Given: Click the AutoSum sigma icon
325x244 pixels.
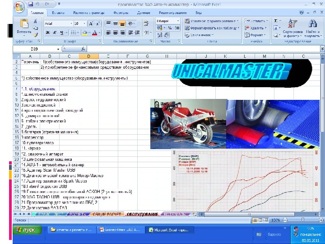Looking at the screenshot, I should tap(276, 21).
